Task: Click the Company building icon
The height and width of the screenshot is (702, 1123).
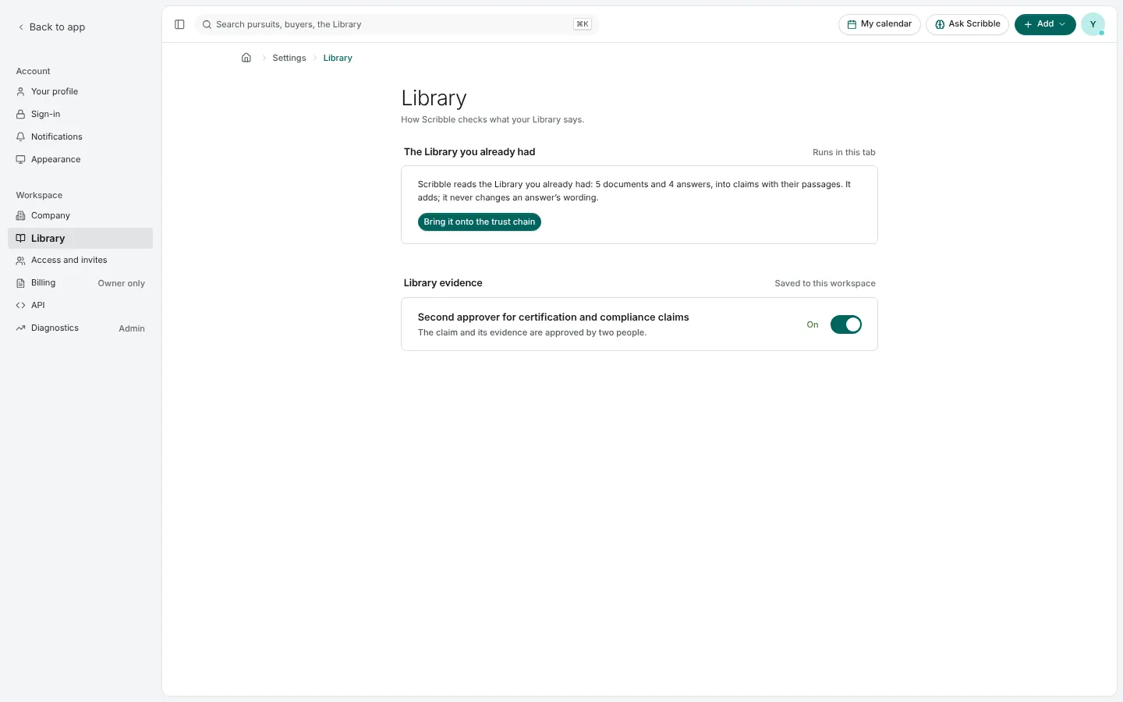Action: [x=21, y=215]
